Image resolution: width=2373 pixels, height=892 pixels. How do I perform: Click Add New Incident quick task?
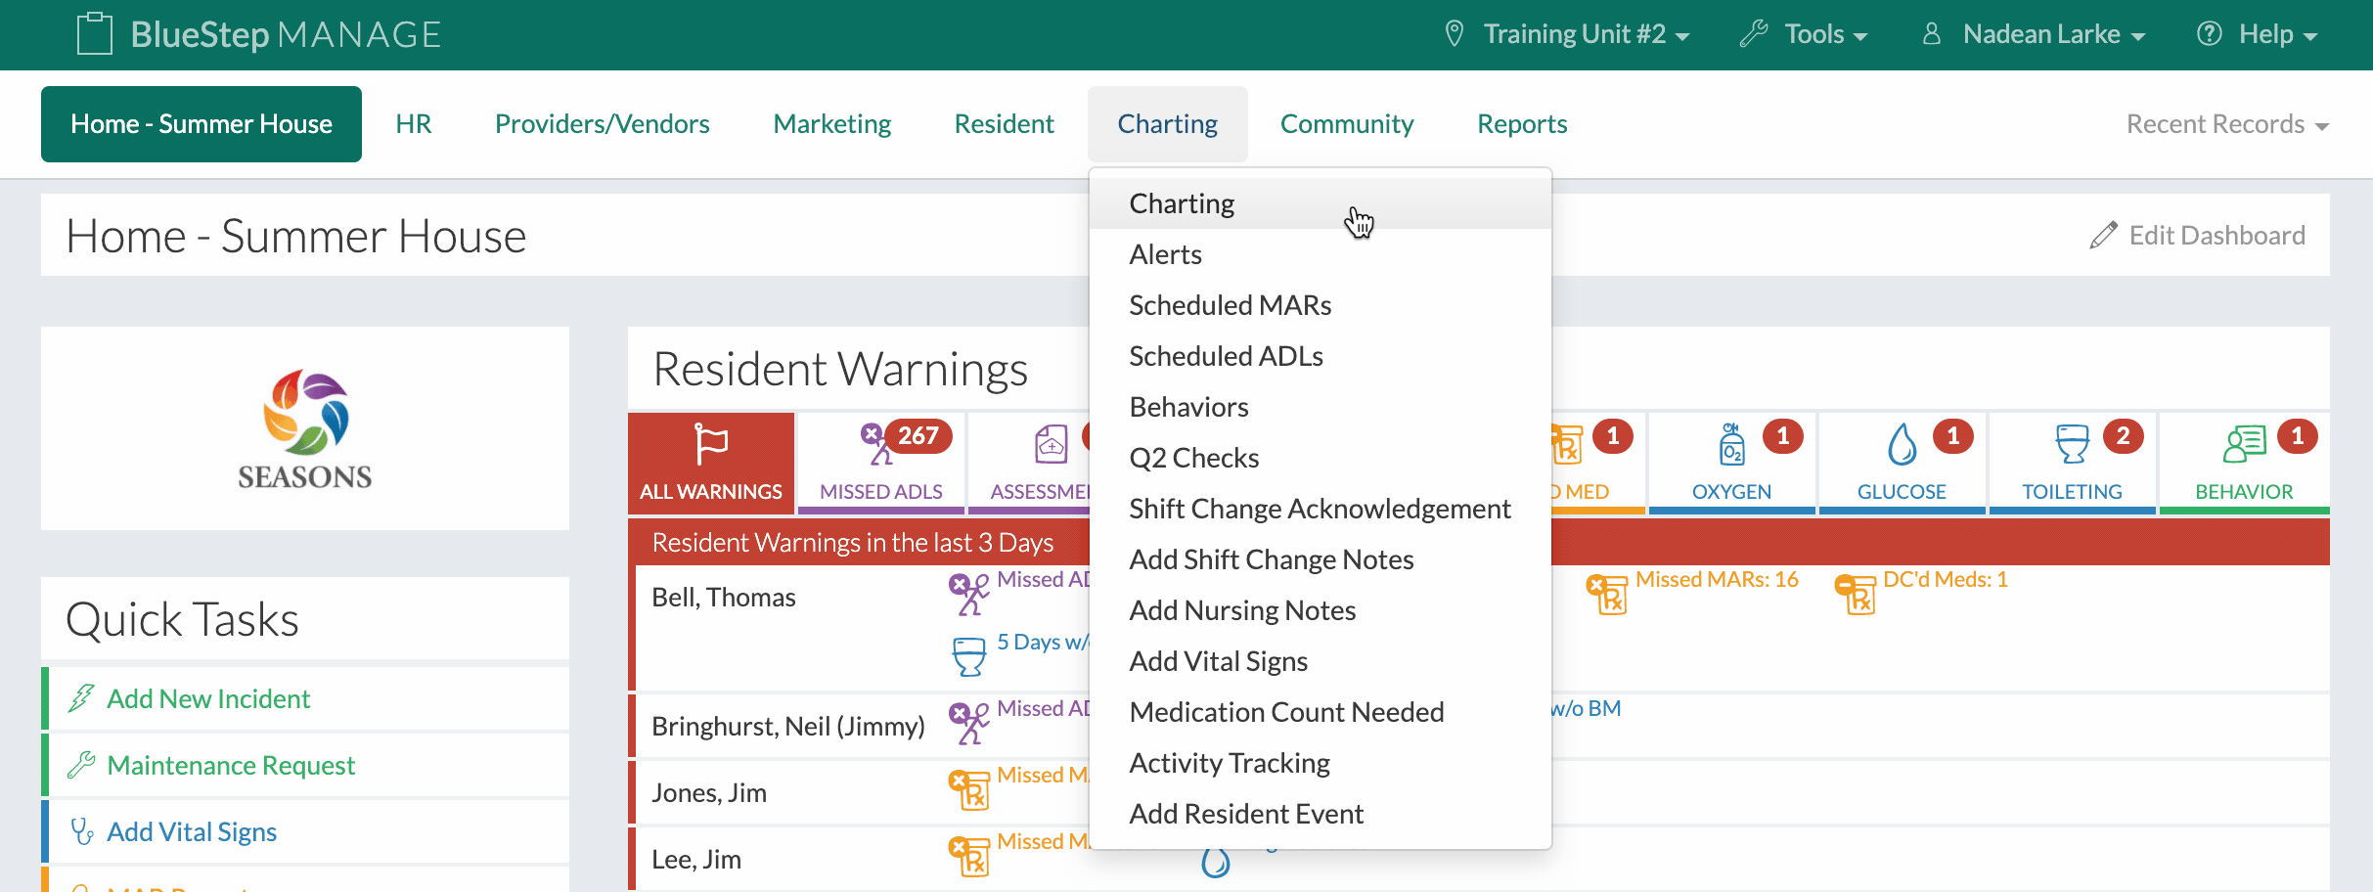208,698
